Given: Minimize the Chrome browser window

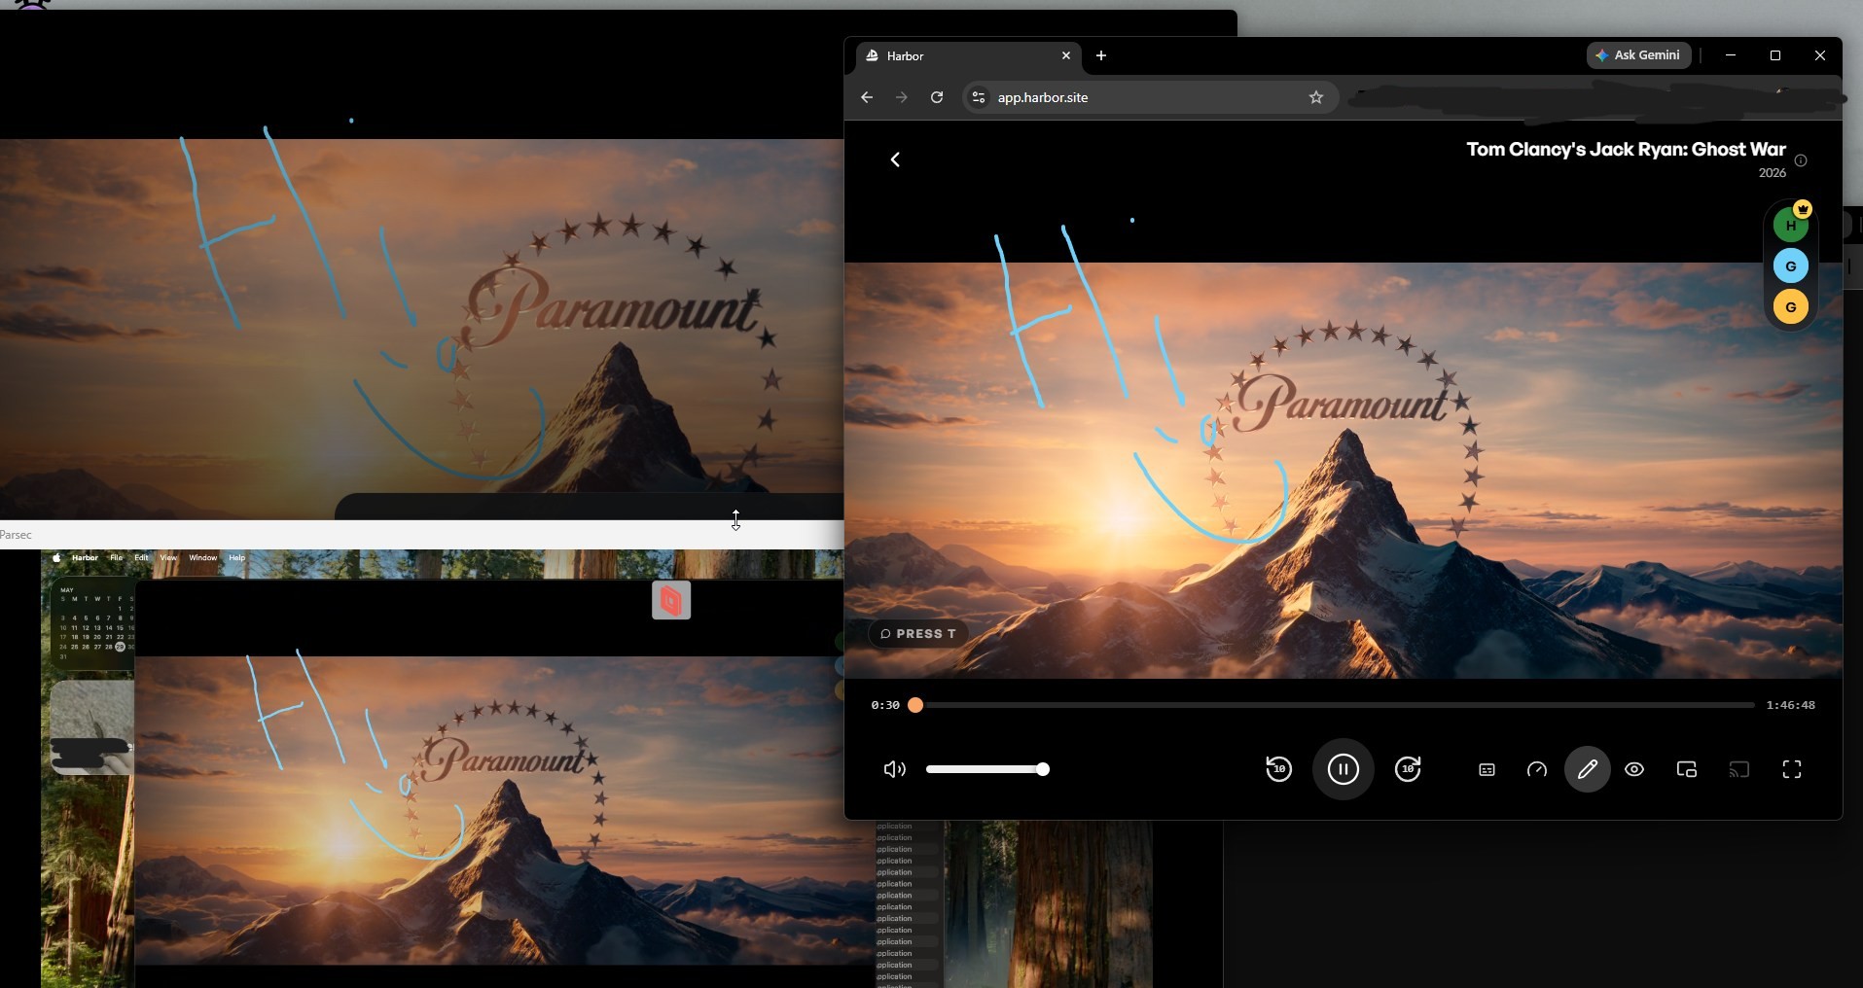Looking at the screenshot, I should (1730, 55).
